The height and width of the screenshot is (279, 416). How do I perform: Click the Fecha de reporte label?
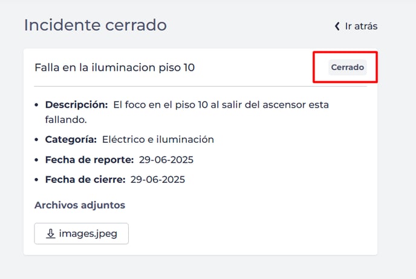[89, 160]
